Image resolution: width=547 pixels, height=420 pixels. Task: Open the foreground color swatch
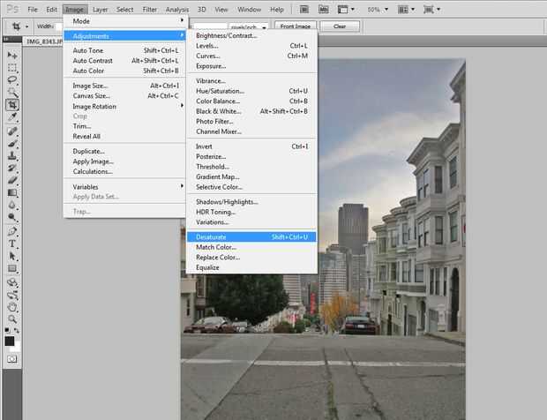10,341
